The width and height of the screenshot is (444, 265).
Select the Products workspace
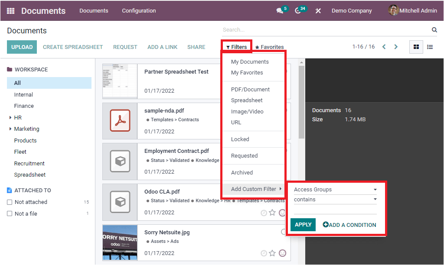pos(25,140)
